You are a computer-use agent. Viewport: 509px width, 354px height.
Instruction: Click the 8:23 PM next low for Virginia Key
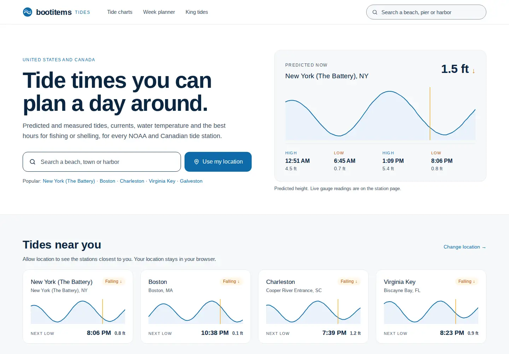click(x=452, y=333)
